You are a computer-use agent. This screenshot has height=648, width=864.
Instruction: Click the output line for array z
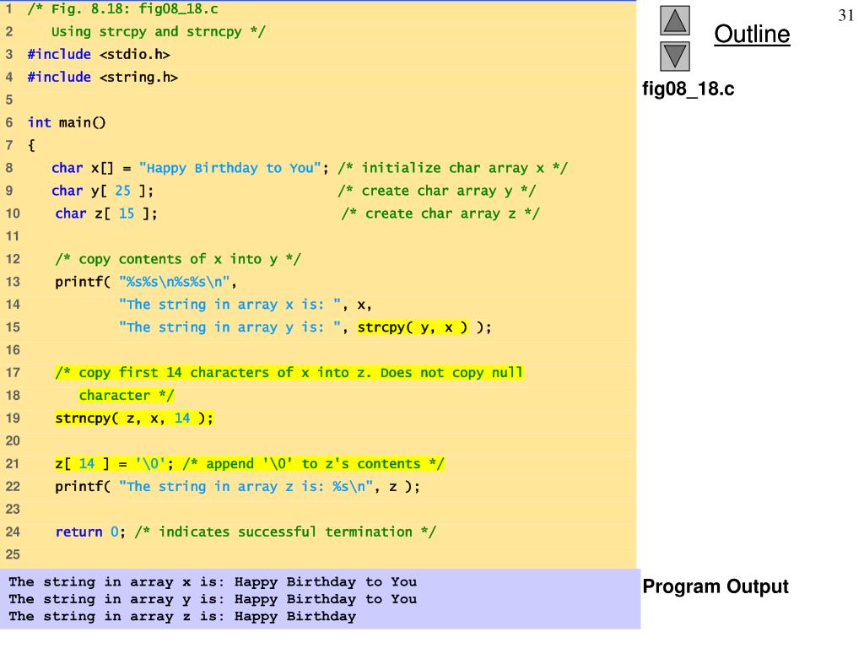182,616
